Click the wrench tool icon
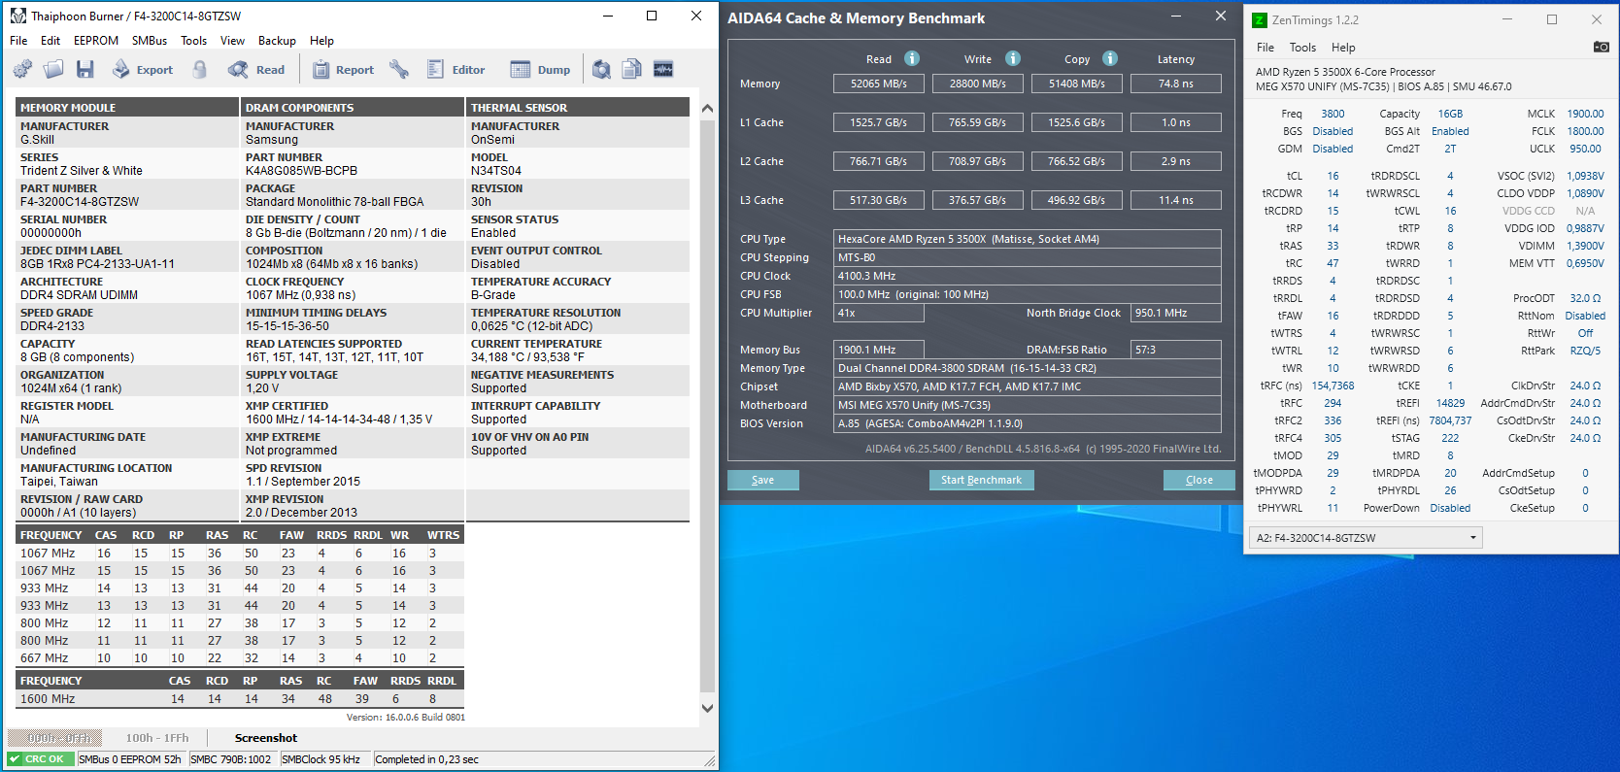This screenshot has height=772, width=1620. click(399, 69)
